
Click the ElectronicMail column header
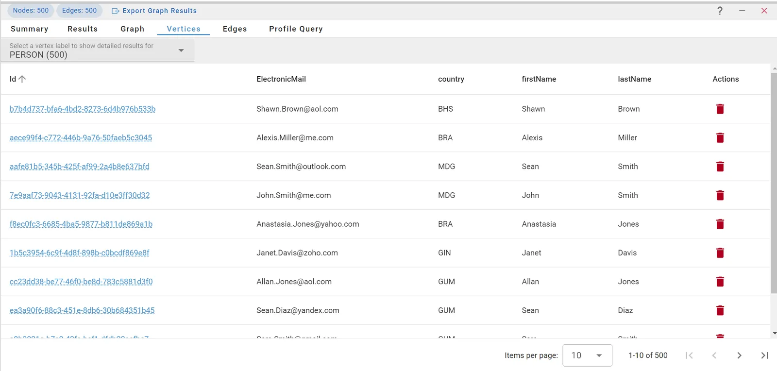coord(281,79)
